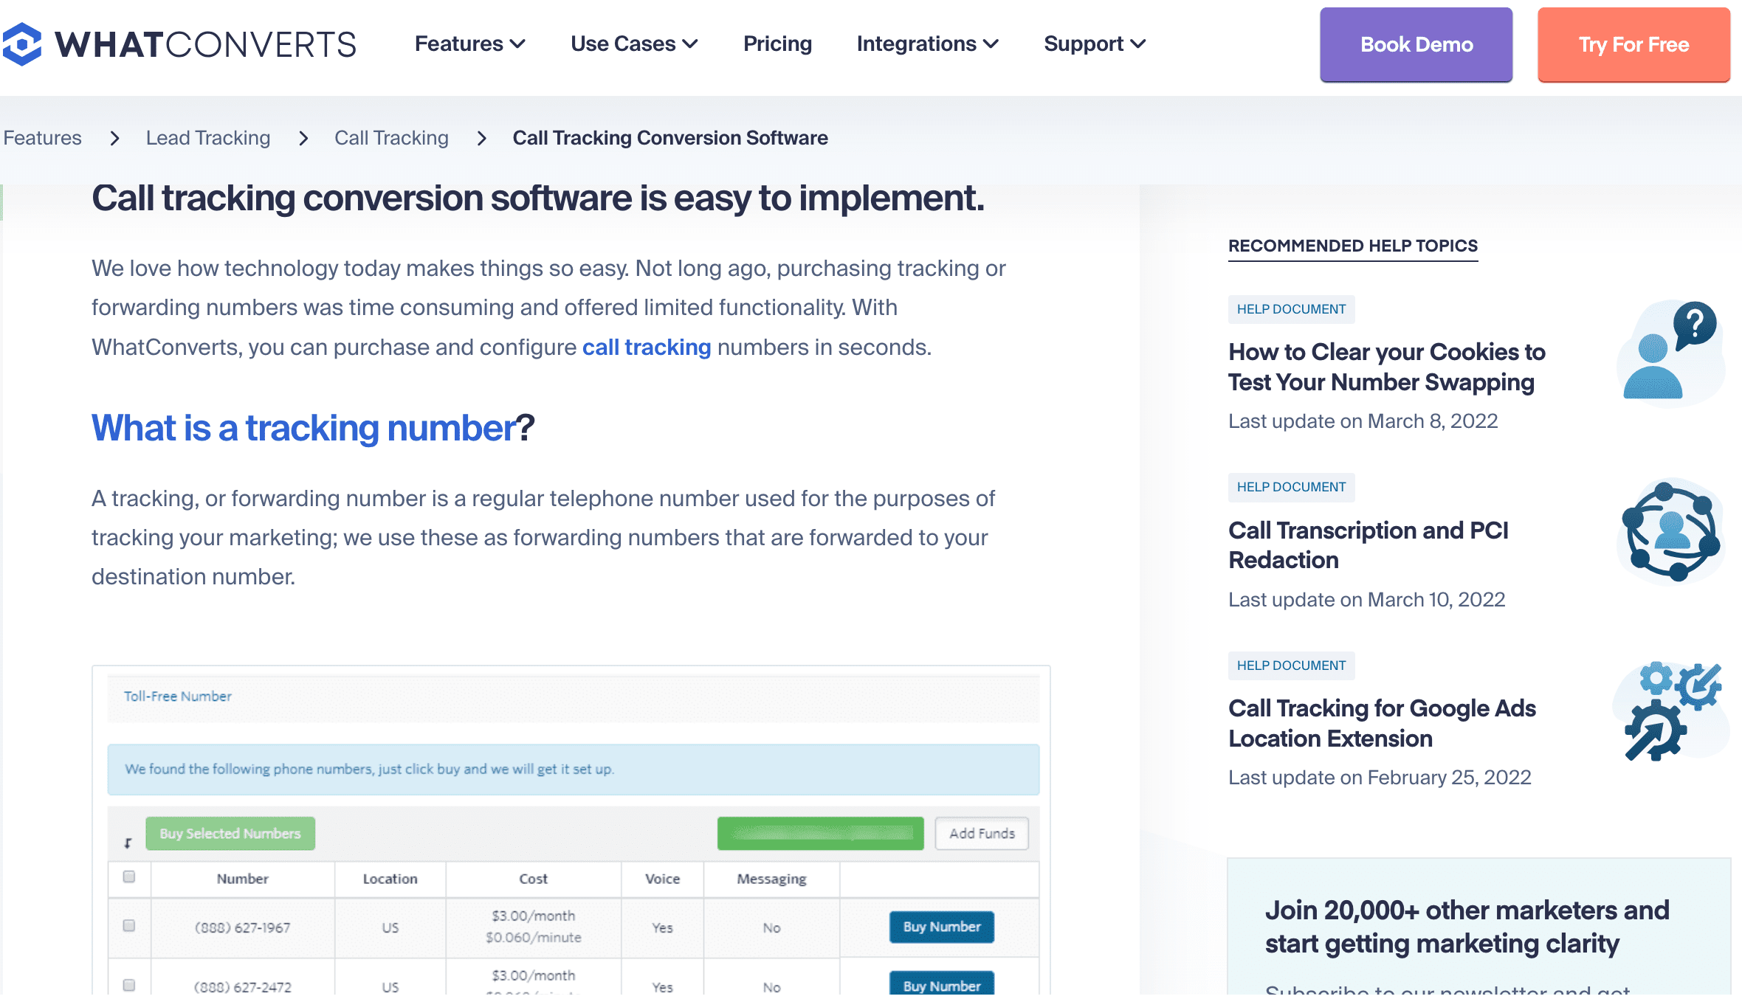Follow the 'call tracking' inline link

click(x=647, y=347)
